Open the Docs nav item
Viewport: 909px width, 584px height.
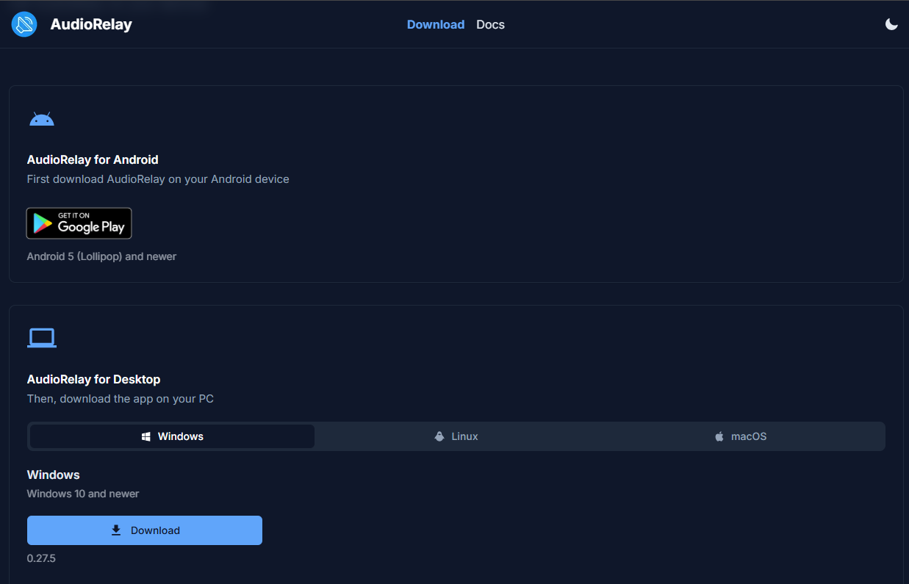point(490,24)
